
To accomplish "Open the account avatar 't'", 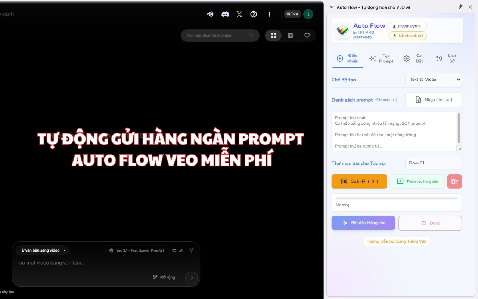I will tap(308, 14).
